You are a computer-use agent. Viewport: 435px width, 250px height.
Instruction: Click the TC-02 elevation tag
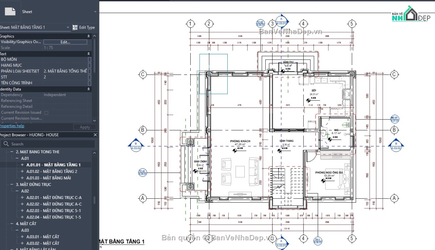[260, 24]
